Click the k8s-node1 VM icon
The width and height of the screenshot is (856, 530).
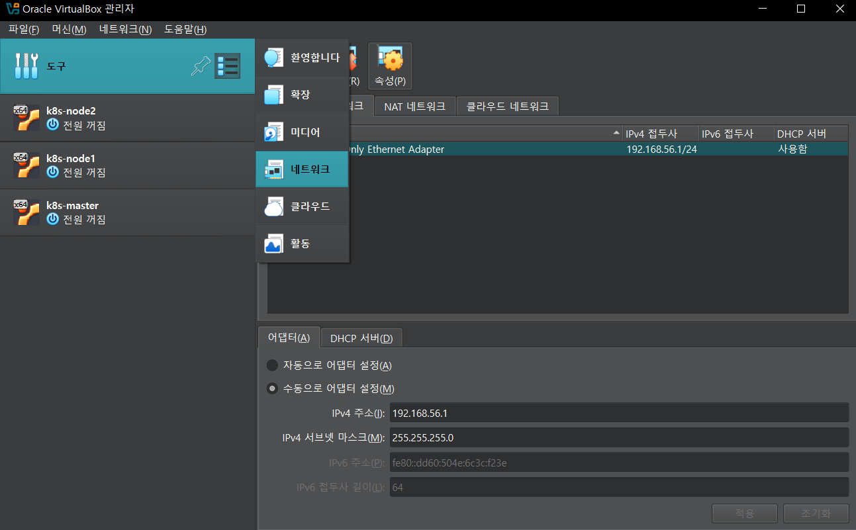coord(26,165)
